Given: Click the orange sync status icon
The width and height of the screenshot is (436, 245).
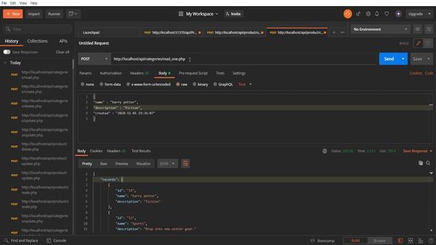Looking at the screenshot, I should tap(347, 14).
